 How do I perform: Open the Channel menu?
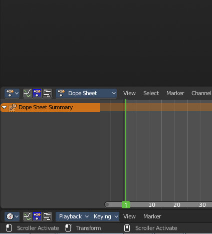pos(201,93)
